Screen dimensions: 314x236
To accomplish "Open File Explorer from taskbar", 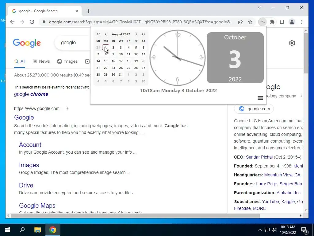I will [37, 230].
